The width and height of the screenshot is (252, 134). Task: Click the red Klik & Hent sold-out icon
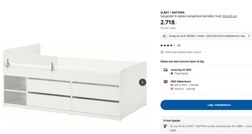172,85
